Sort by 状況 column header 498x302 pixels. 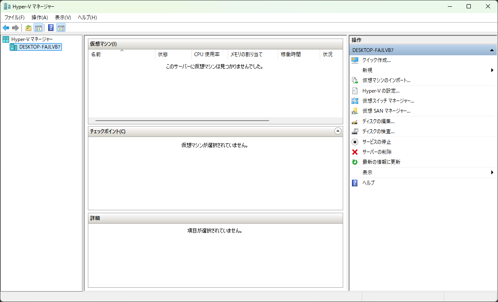(x=331, y=55)
